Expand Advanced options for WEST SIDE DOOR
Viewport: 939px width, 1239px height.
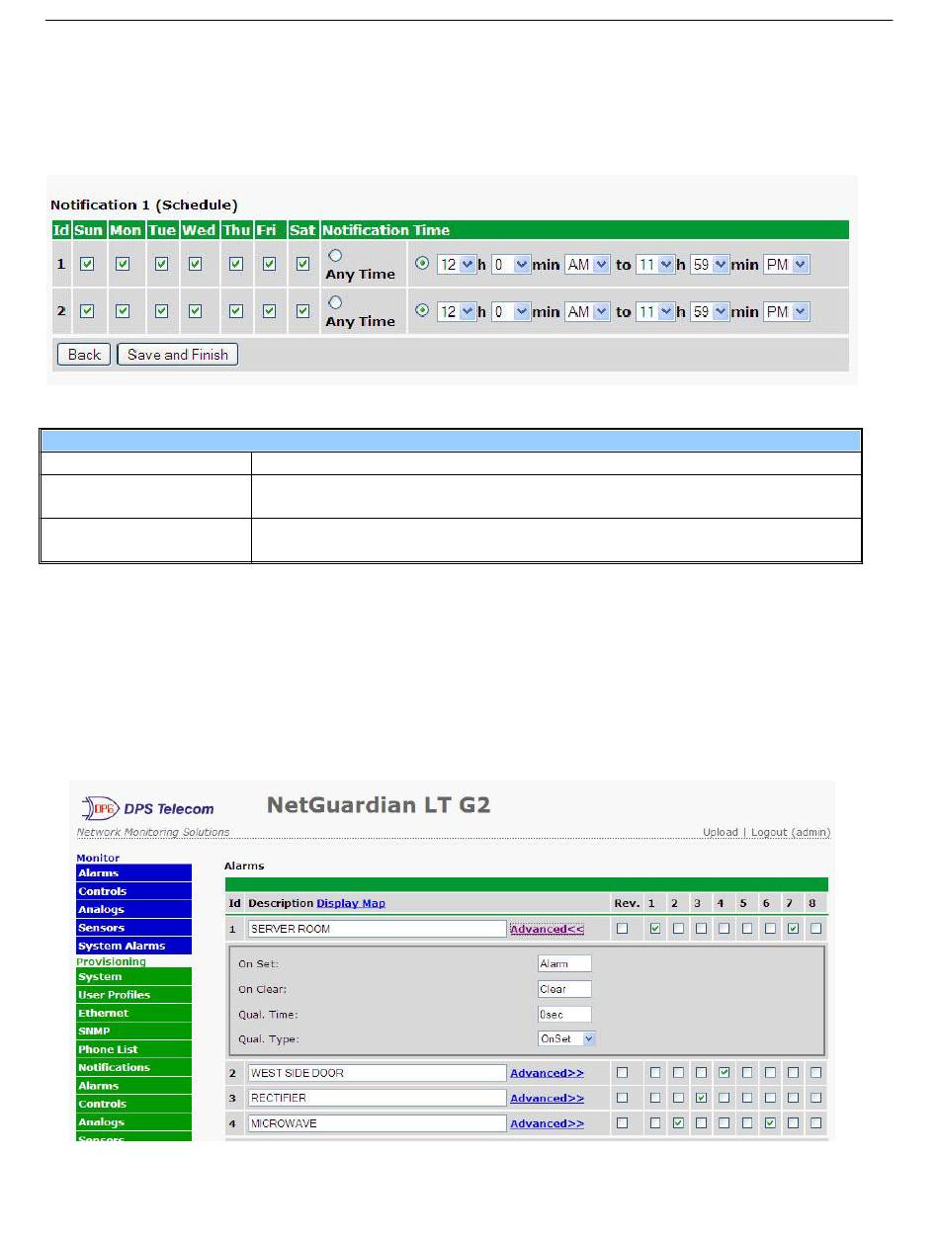[x=547, y=1072]
